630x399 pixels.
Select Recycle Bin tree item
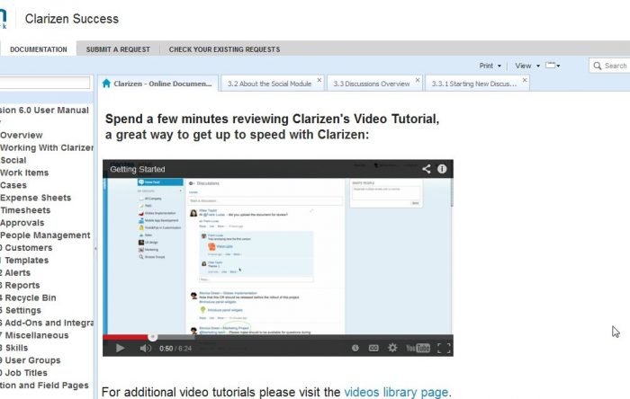click(x=31, y=297)
